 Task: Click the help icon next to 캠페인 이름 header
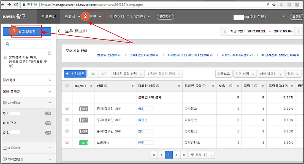pos(157,86)
